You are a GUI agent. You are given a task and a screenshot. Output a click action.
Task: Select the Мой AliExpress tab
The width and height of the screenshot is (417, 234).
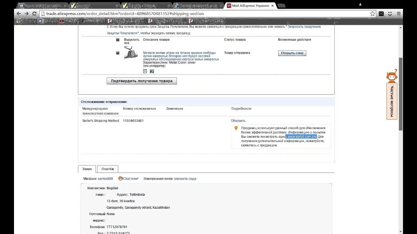[251, 6]
